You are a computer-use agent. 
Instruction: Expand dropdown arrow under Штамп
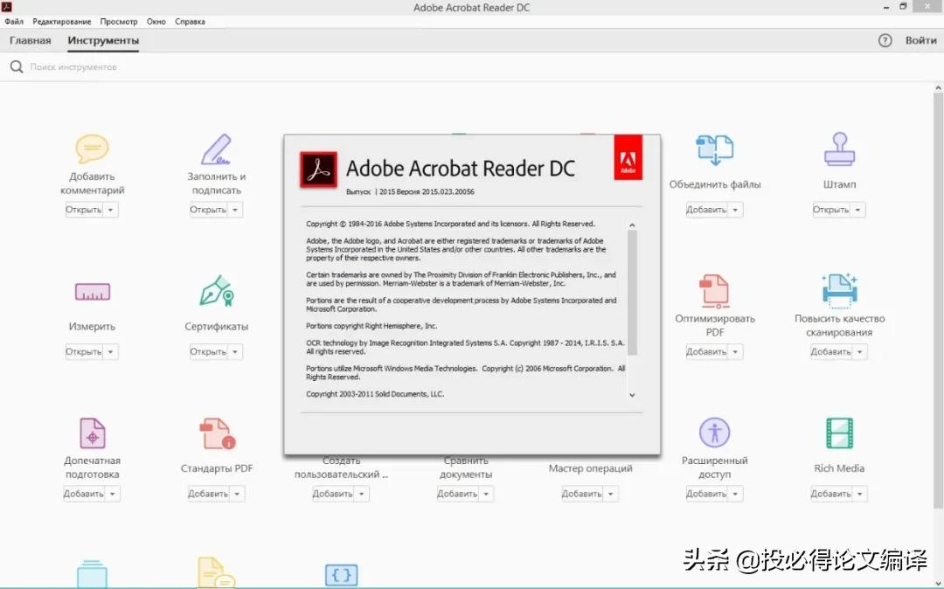pos(858,210)
